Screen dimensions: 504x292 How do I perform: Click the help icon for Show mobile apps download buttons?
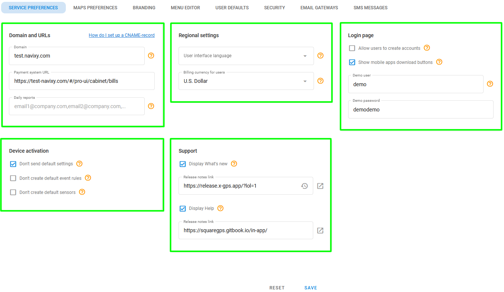click(x=439, y=62)
